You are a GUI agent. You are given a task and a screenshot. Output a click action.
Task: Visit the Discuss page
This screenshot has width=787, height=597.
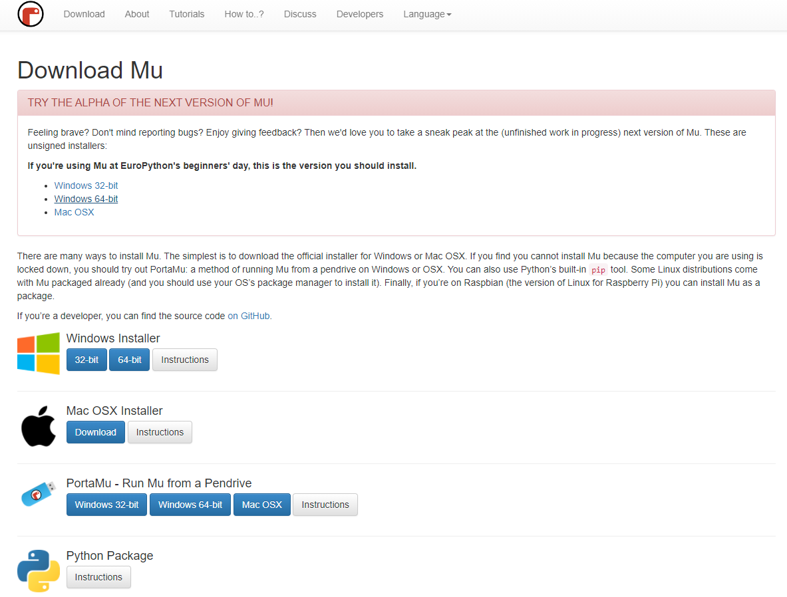[x=300, y=14]
